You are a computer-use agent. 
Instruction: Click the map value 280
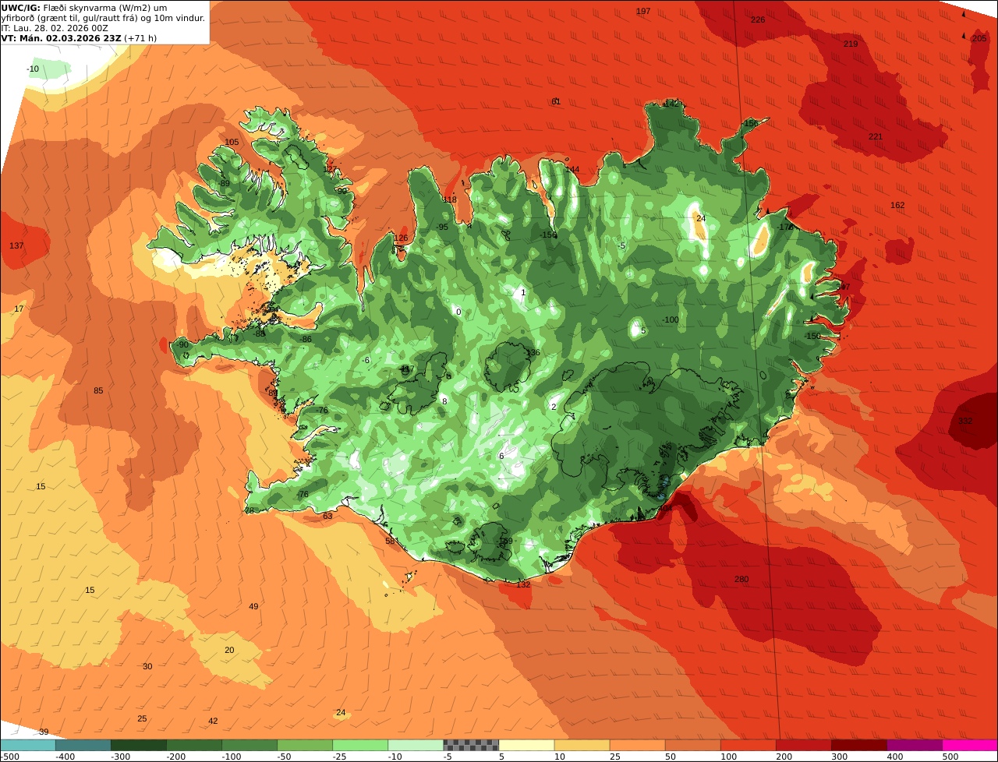pos(741,579)
